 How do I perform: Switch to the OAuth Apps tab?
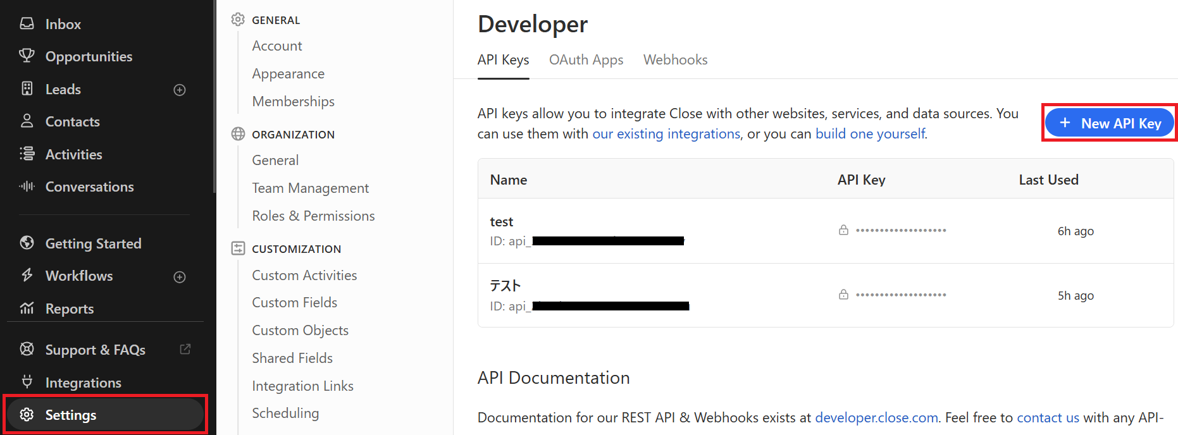coord(586,60)
